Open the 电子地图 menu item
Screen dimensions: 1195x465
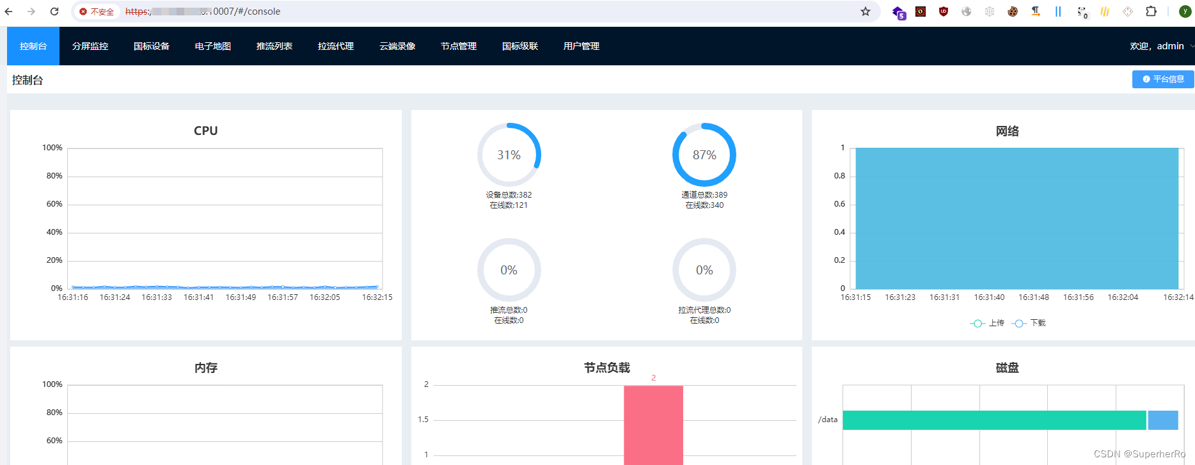pos(213,46)
